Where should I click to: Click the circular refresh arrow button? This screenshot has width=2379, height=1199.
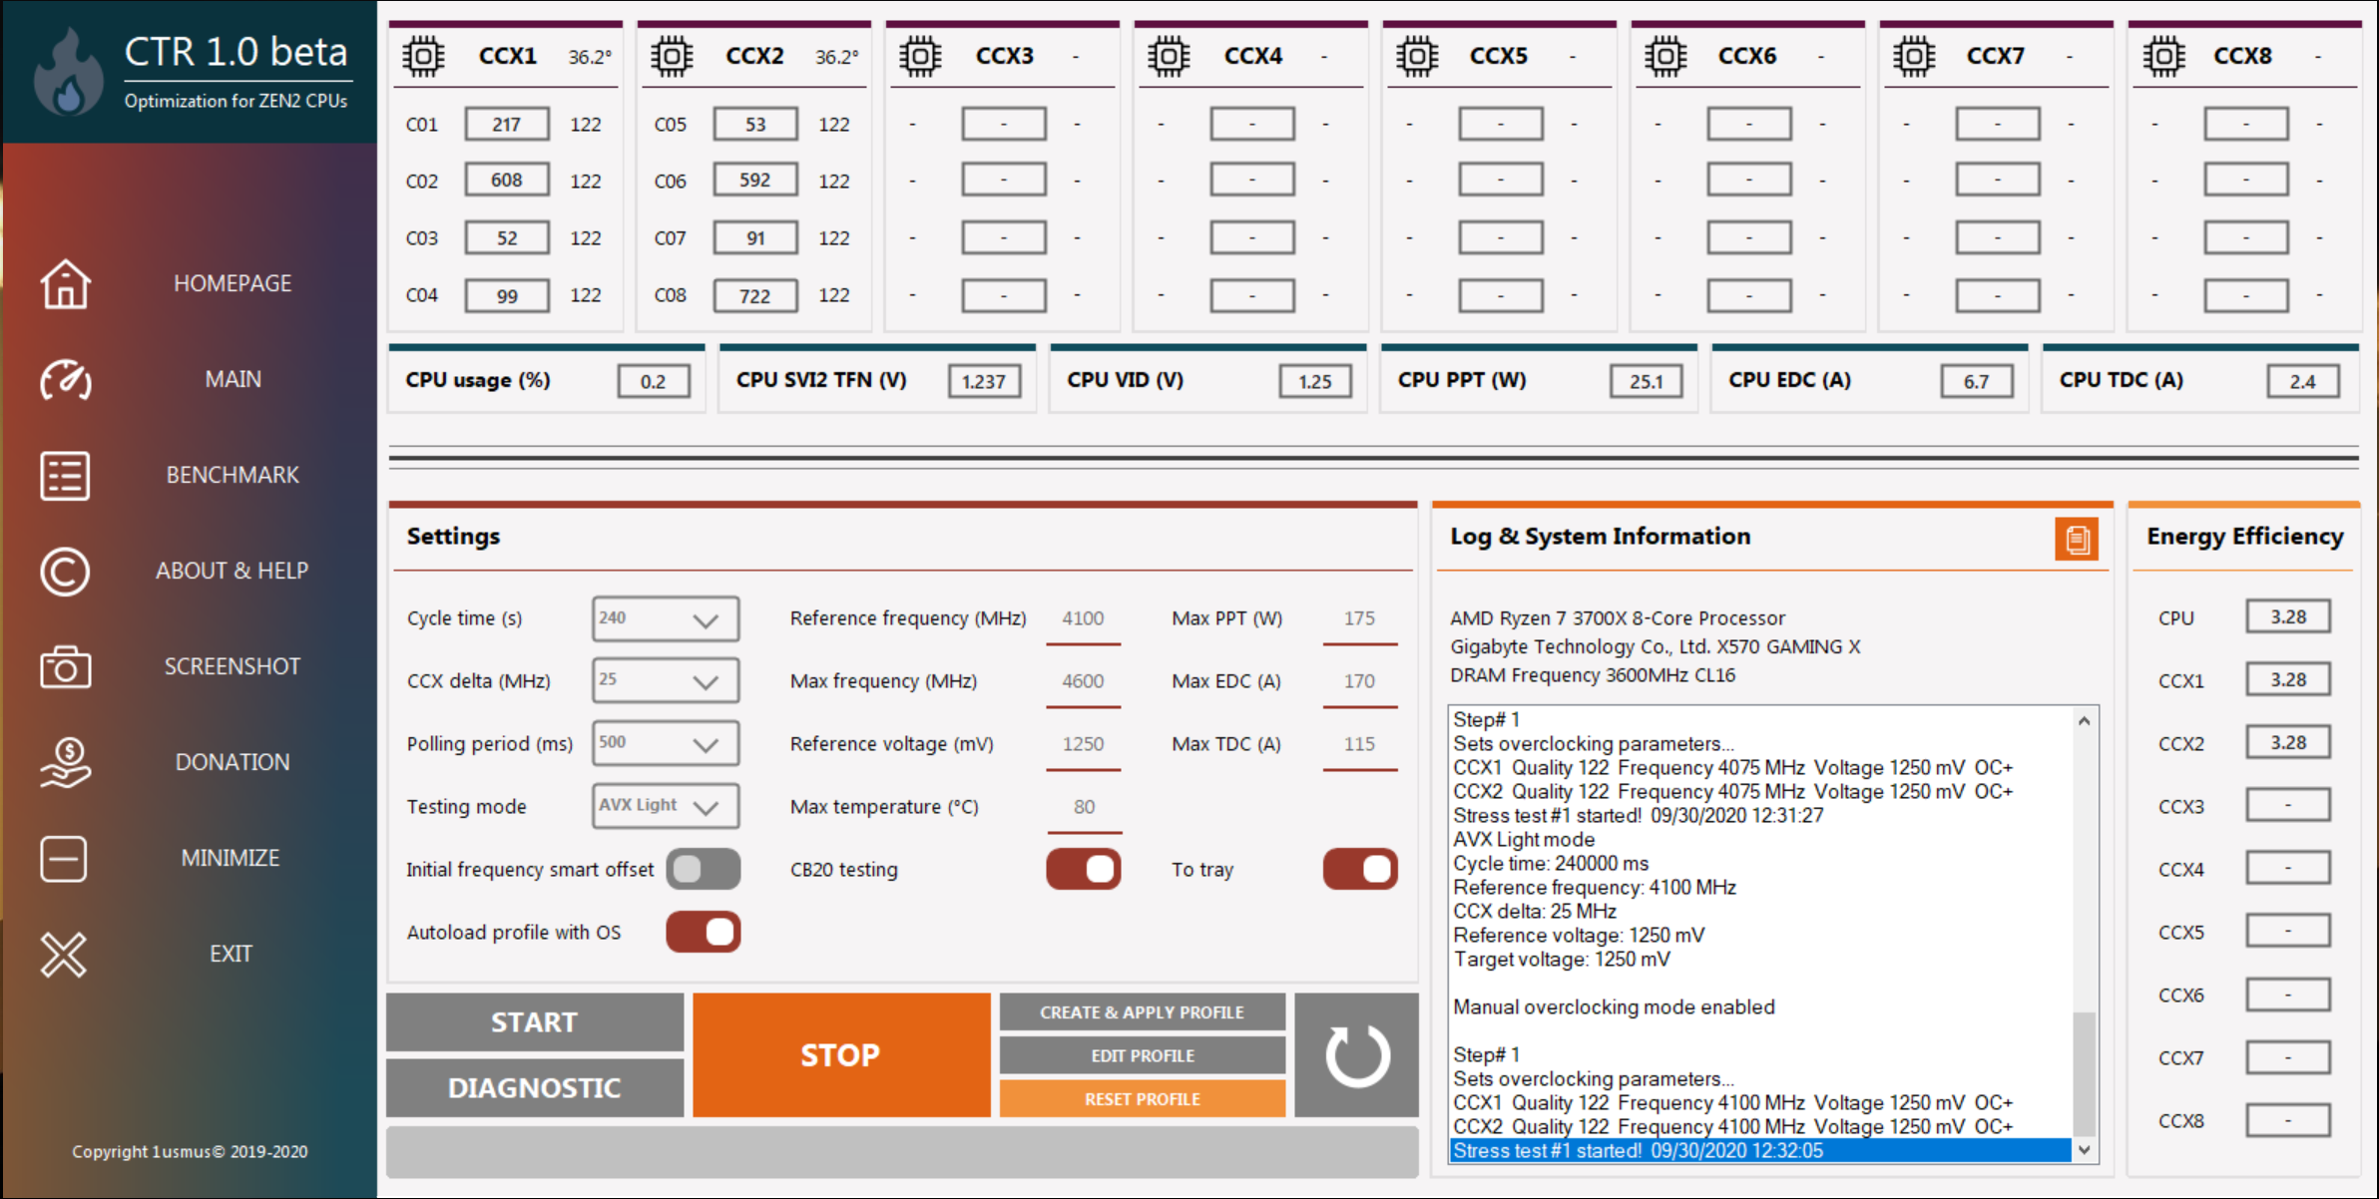pos(1356,1055)
